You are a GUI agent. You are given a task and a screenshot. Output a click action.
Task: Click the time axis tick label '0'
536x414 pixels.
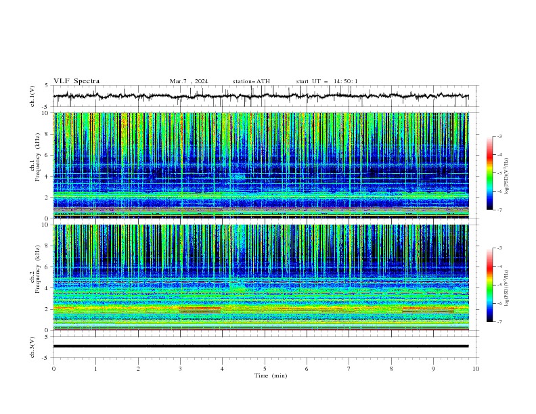pos(53,369)
